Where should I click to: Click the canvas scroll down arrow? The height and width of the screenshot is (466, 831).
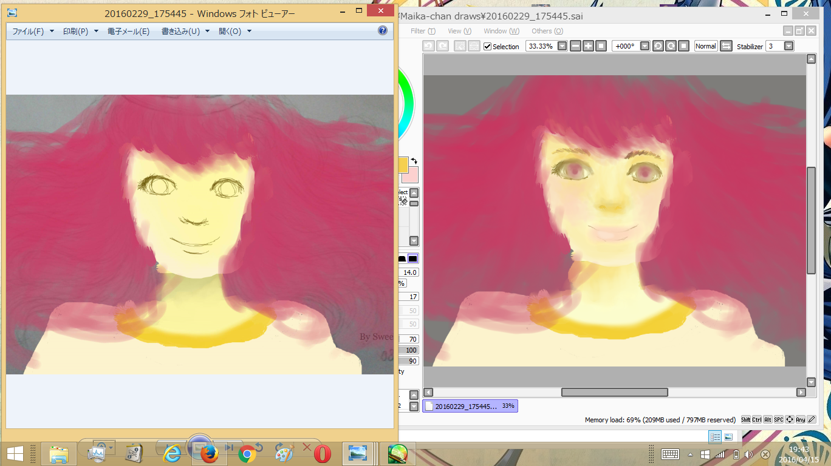click(x=811, y=382)
